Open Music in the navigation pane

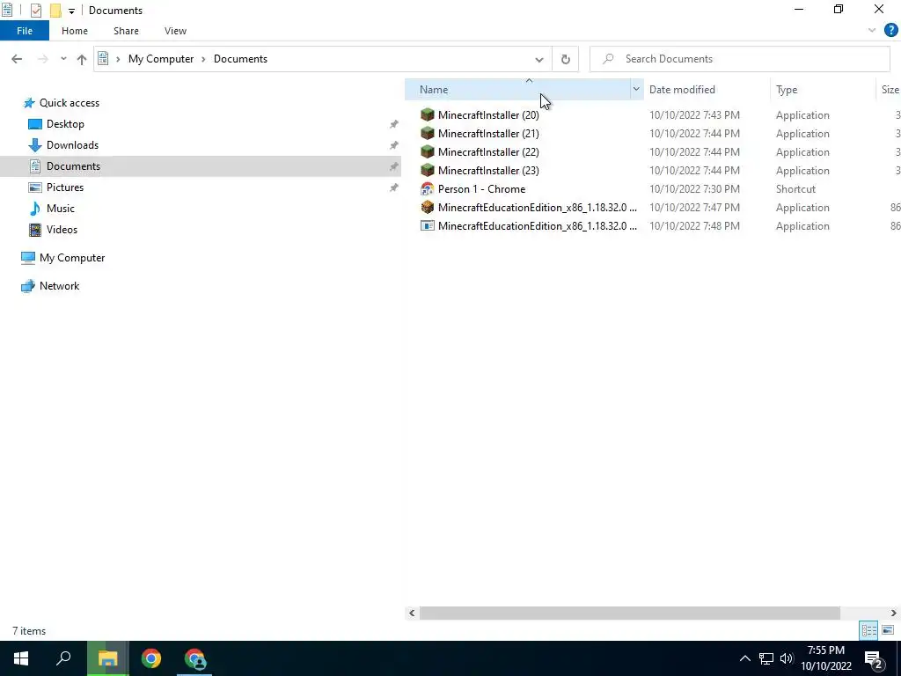61,209
